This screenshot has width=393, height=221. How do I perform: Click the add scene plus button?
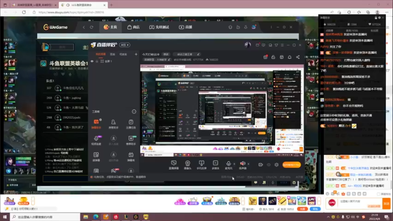136,54
